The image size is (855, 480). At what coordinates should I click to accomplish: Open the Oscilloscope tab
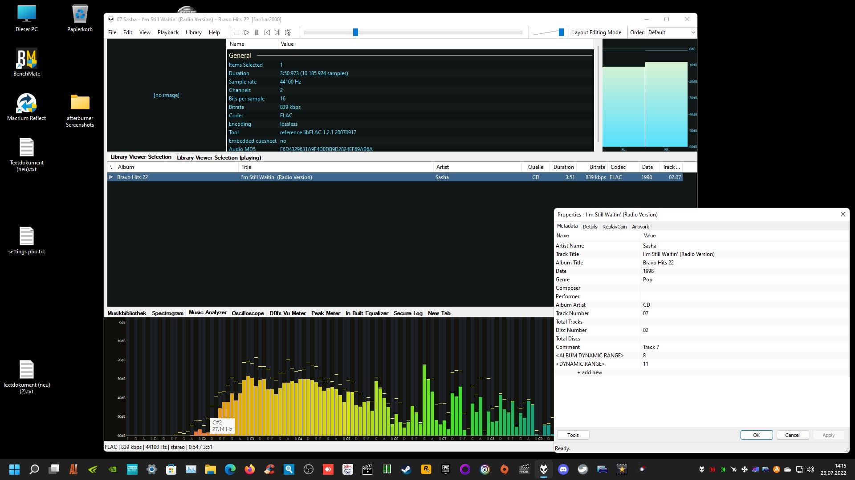click(248, 313)
